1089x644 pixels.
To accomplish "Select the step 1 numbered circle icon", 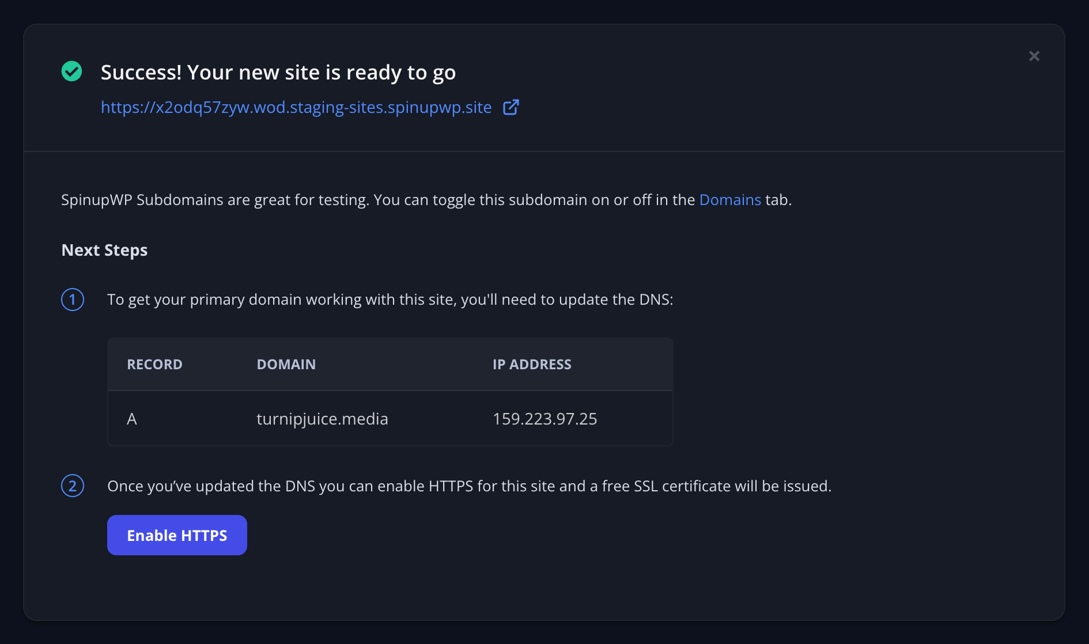I will (x=72, y=299).
